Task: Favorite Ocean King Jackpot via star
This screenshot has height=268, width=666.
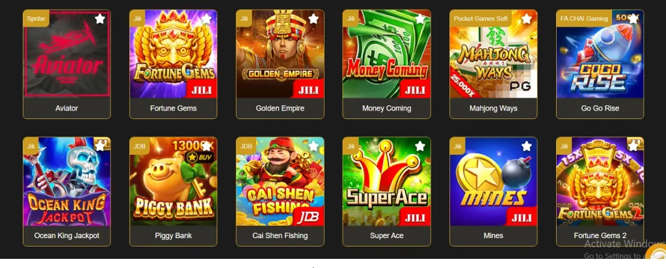Action: point(100,146)
